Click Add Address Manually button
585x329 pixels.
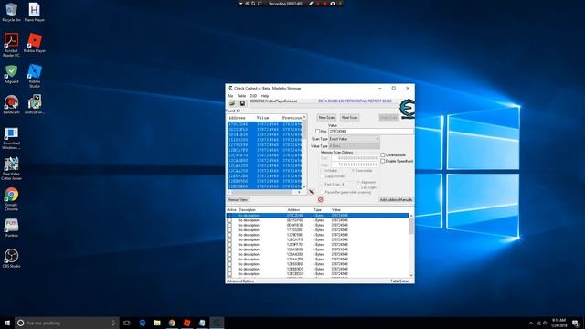click(396, 200)
